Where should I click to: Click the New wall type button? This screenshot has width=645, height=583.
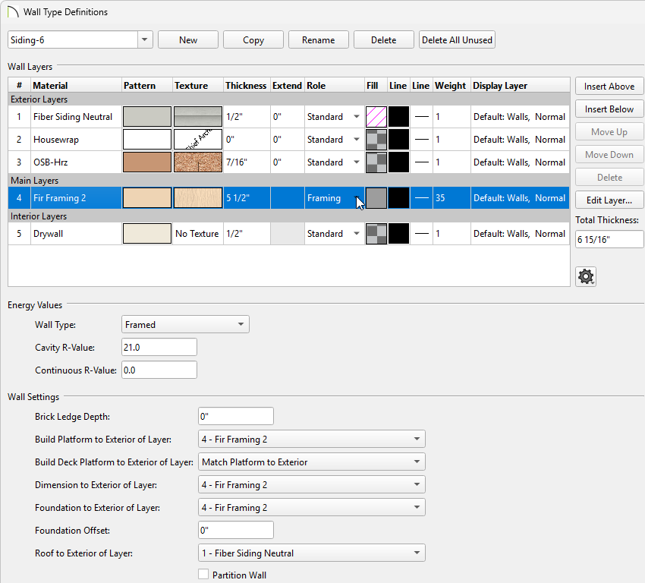(x=188, y=40)
